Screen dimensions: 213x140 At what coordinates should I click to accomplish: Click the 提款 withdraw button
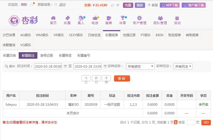pos(140,5)
